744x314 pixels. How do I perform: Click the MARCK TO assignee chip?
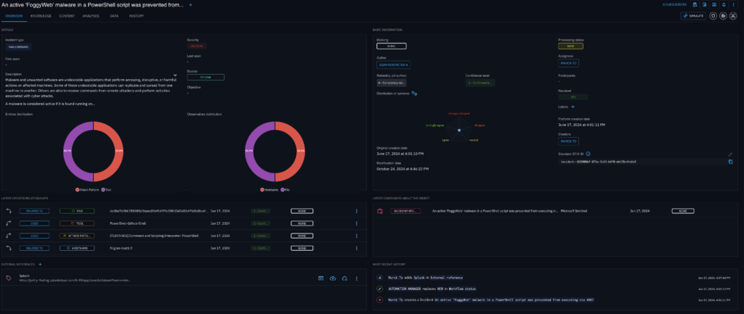pos(568,62)
